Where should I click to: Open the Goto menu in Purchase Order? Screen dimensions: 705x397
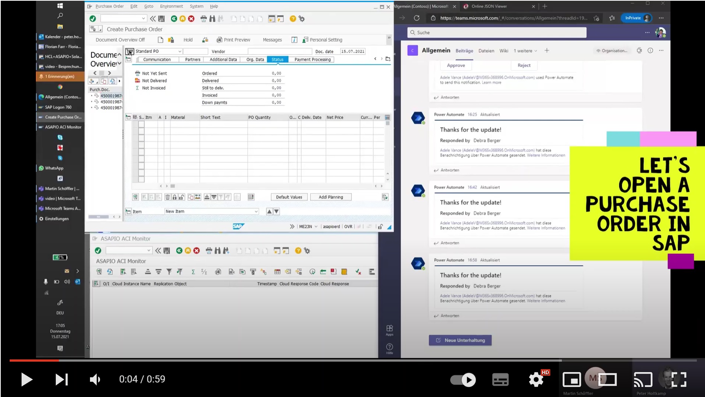(x=149, y=6)
